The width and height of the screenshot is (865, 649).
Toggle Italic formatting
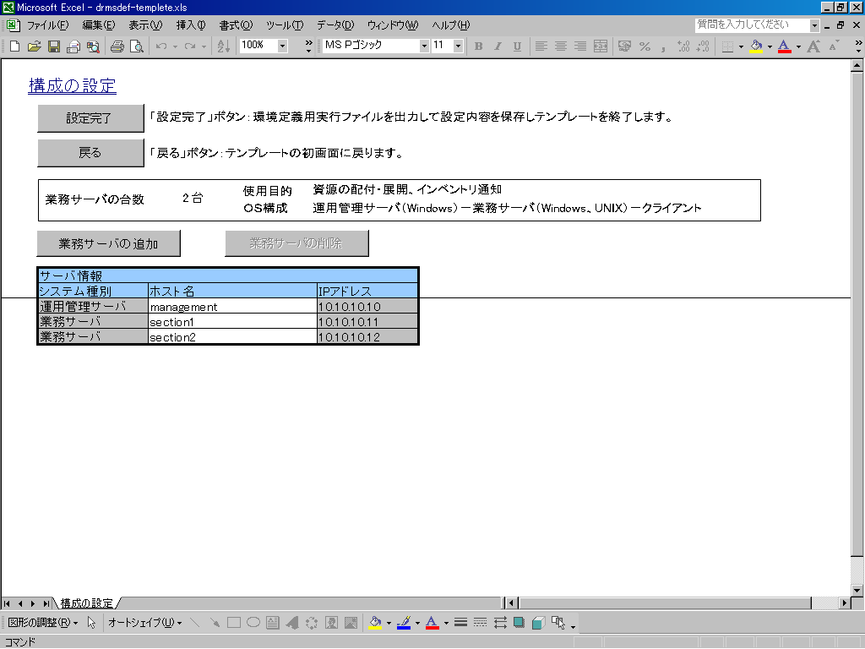click(x=498, y=46)
